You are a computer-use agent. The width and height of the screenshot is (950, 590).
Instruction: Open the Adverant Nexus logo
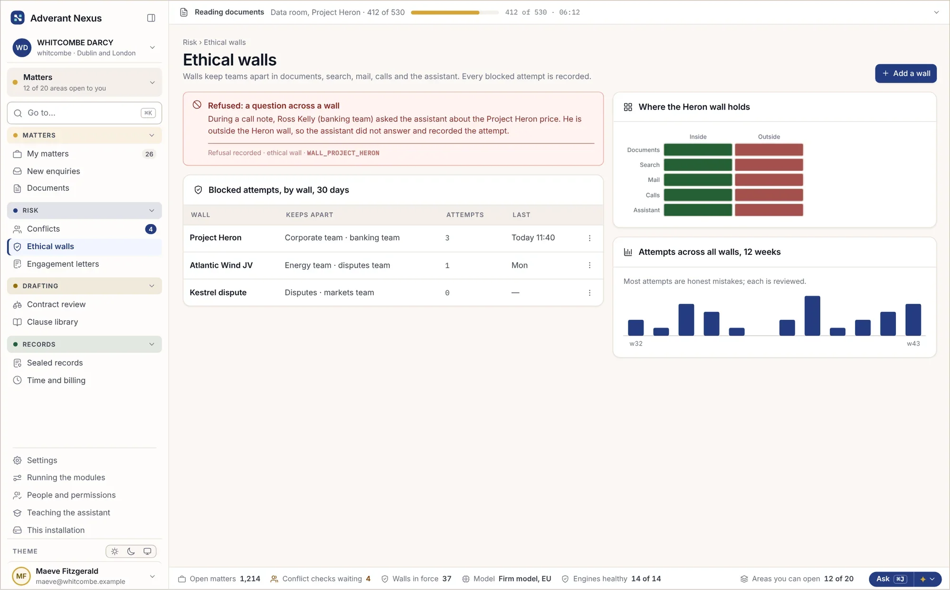tap(18, 18)
